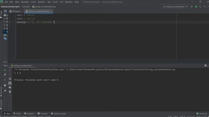
Task: Click the var1 assignment line in editor
Action: tap(26, 15)
